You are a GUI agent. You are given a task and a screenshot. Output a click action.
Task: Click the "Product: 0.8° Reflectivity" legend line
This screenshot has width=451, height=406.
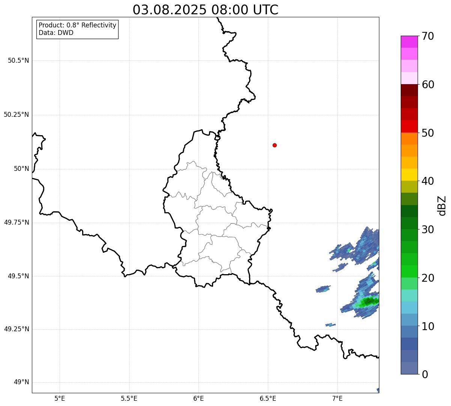click(78, 25)
